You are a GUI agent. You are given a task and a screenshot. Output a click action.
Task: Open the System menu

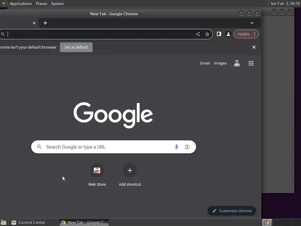click(57, 4)
